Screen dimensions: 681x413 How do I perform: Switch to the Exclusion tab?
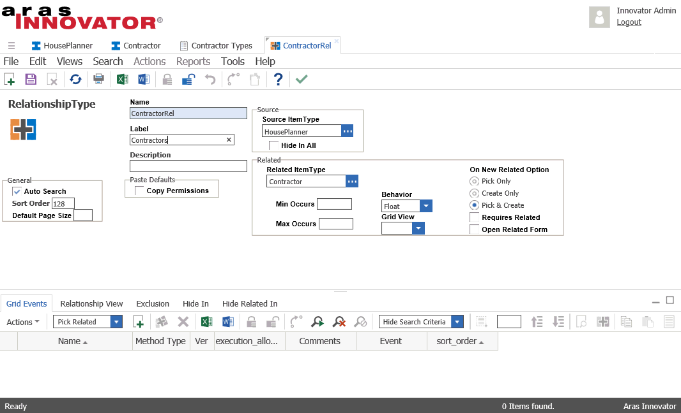point(153,304)
